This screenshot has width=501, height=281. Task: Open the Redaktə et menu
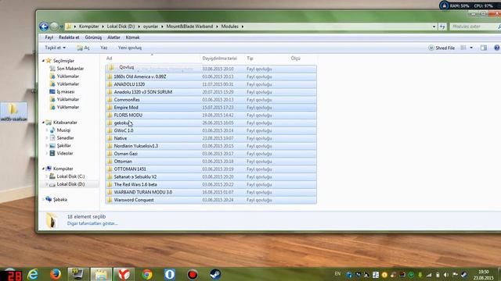point(69,37)
